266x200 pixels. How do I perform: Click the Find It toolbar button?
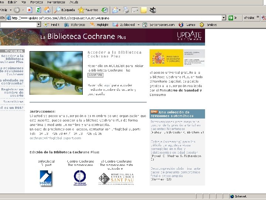click(x=51, y=25)
